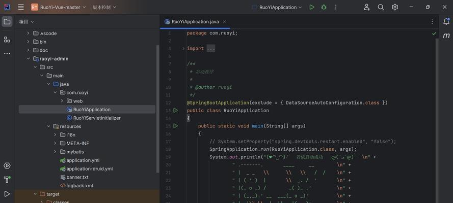
Task: Click the editor vertical scrollbar
Action: click(x=437, y=121)
